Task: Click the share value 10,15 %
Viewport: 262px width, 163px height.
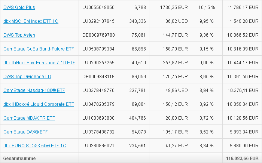Action: 207,7
